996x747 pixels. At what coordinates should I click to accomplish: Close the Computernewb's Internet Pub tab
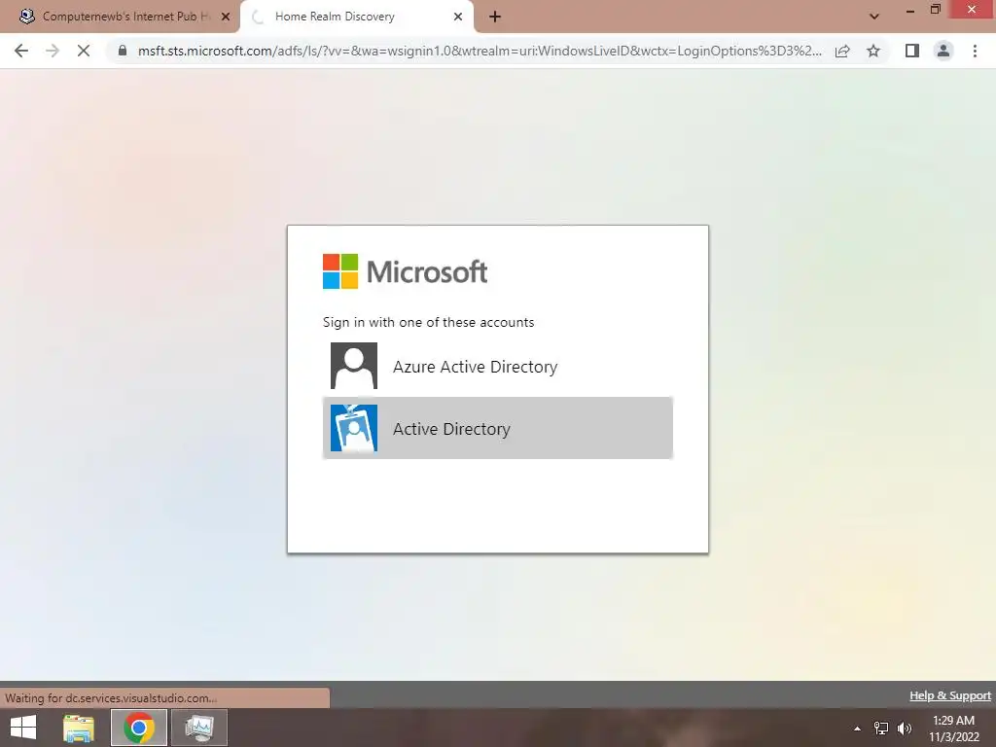click(x=225, y=18)
